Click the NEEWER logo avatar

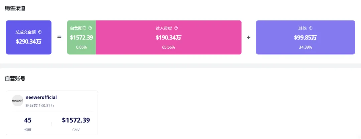tap(18, 100)
